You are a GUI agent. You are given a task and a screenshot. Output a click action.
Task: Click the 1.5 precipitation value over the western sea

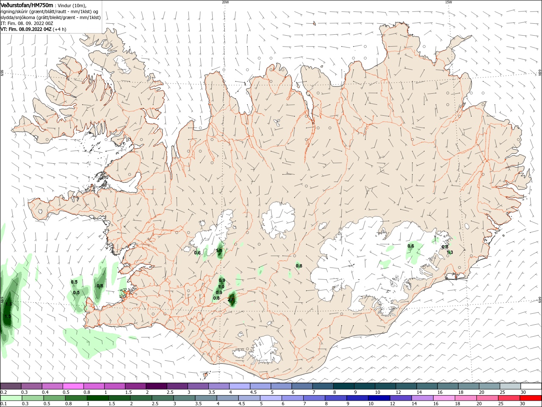point(8,316)
